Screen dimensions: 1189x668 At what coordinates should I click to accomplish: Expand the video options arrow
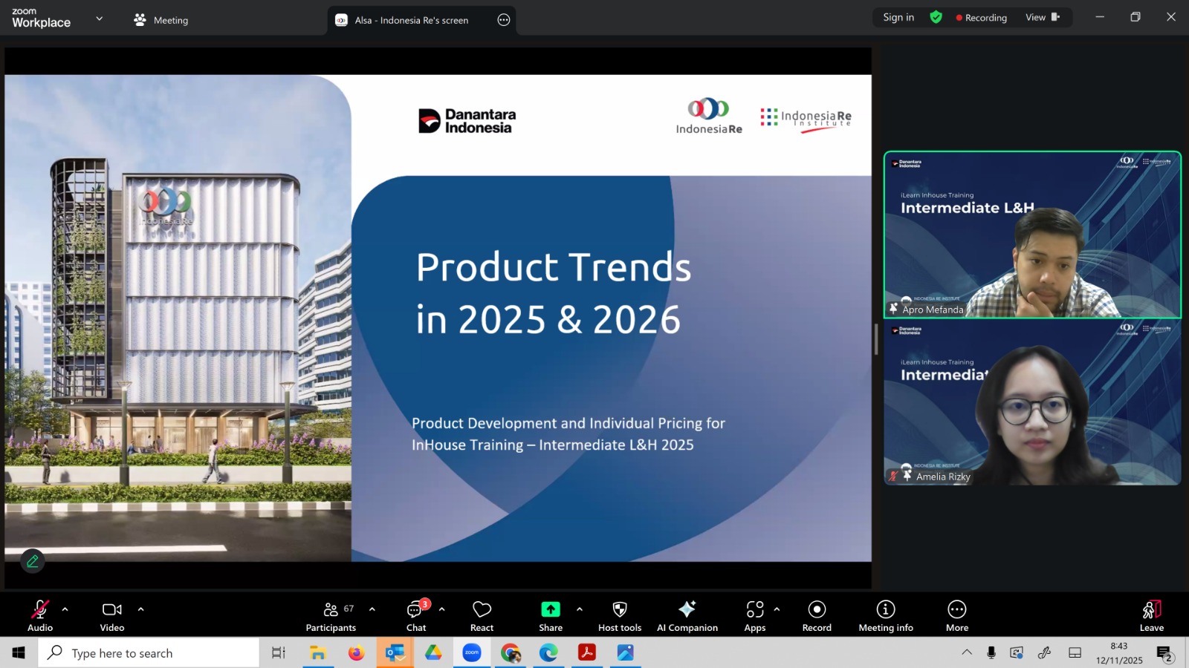(140, 609)
